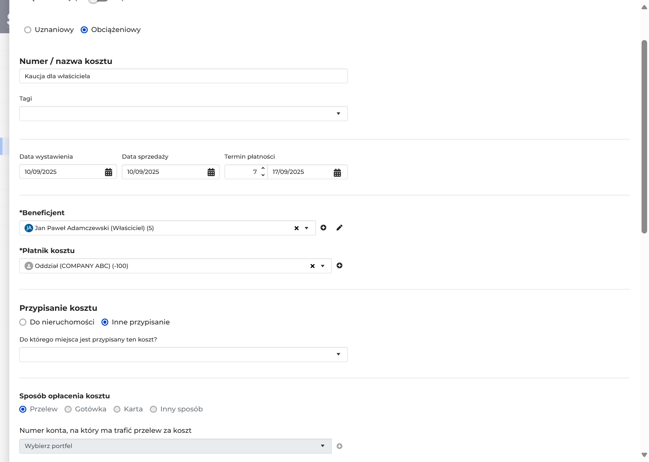Click the Data sprzedaży date field

point(171,172)
